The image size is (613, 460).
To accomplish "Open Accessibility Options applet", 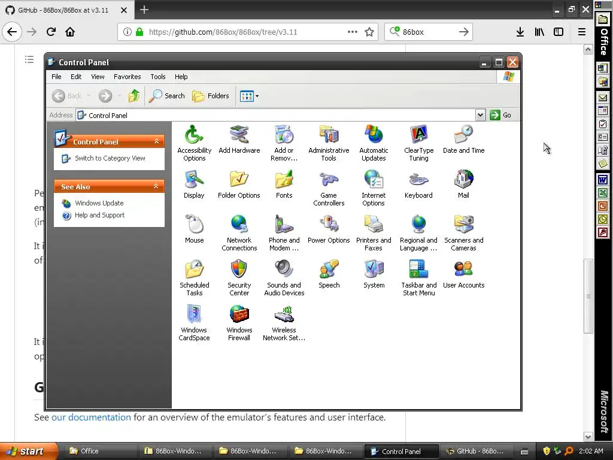I will coord(194,143).
